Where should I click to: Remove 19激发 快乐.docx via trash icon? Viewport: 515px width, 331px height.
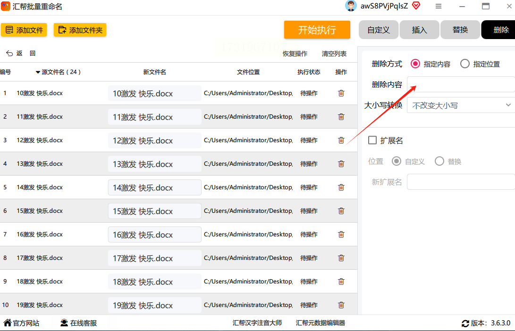(341, 306)
